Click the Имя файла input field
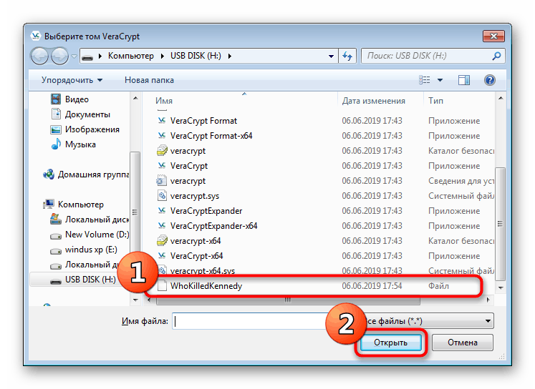The image size is (535, 389). coord(251,321)
